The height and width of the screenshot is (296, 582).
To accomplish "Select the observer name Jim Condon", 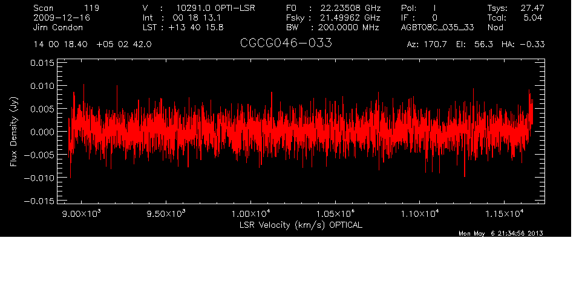I will [x=58, y=27].
